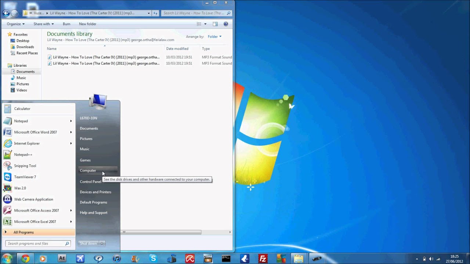Open Arrange by Folder dropdown
Image resolution: width=470 pixels, height=264 pixels.
(x=214, y=37)
